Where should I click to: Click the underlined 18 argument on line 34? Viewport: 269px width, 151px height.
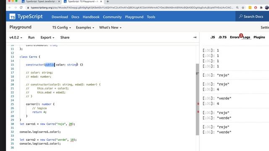pyautogui.click(x=72, y=140)
